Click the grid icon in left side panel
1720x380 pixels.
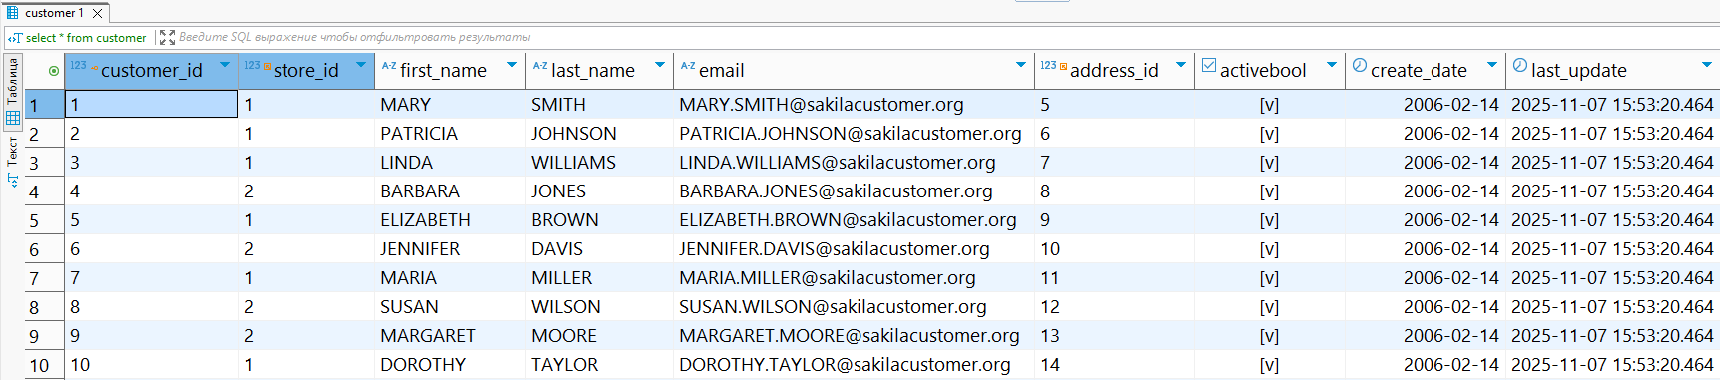coord(13,117)
